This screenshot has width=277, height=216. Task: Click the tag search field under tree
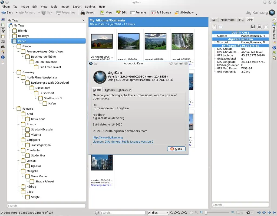pos(46,206)
